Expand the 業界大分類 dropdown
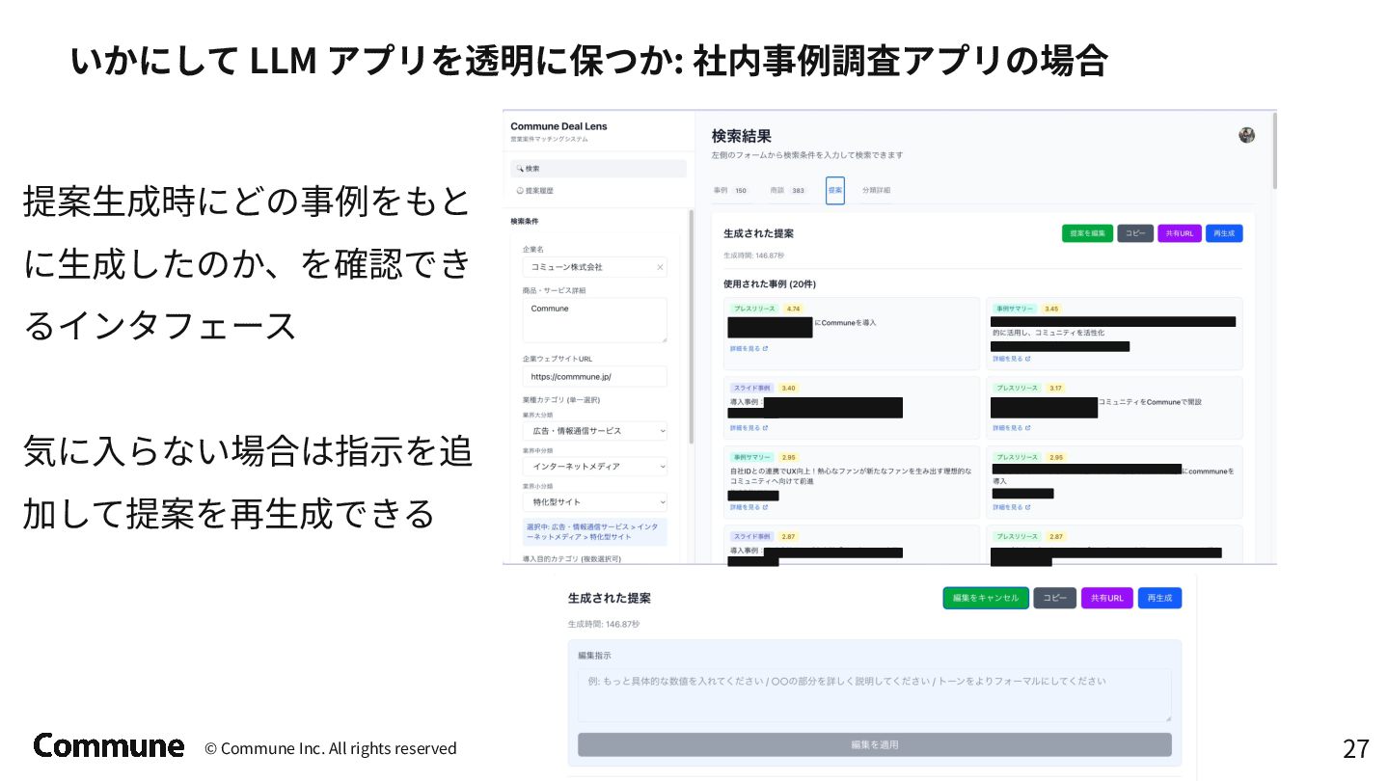Viewport: 1389px width, 781px height. pos(595,431)
